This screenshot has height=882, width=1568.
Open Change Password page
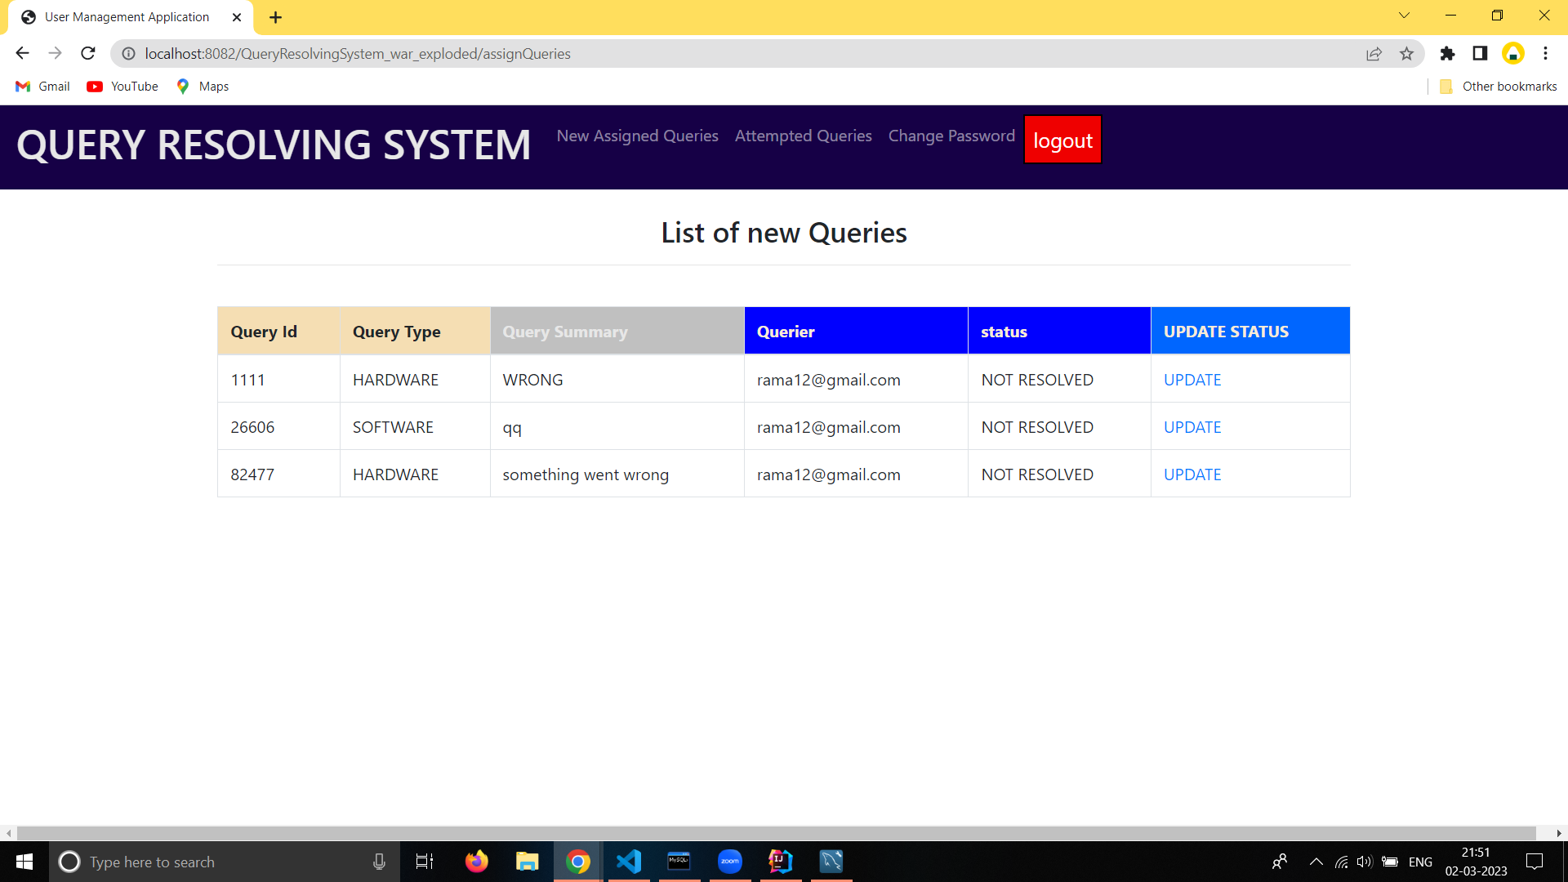(951, 136)
